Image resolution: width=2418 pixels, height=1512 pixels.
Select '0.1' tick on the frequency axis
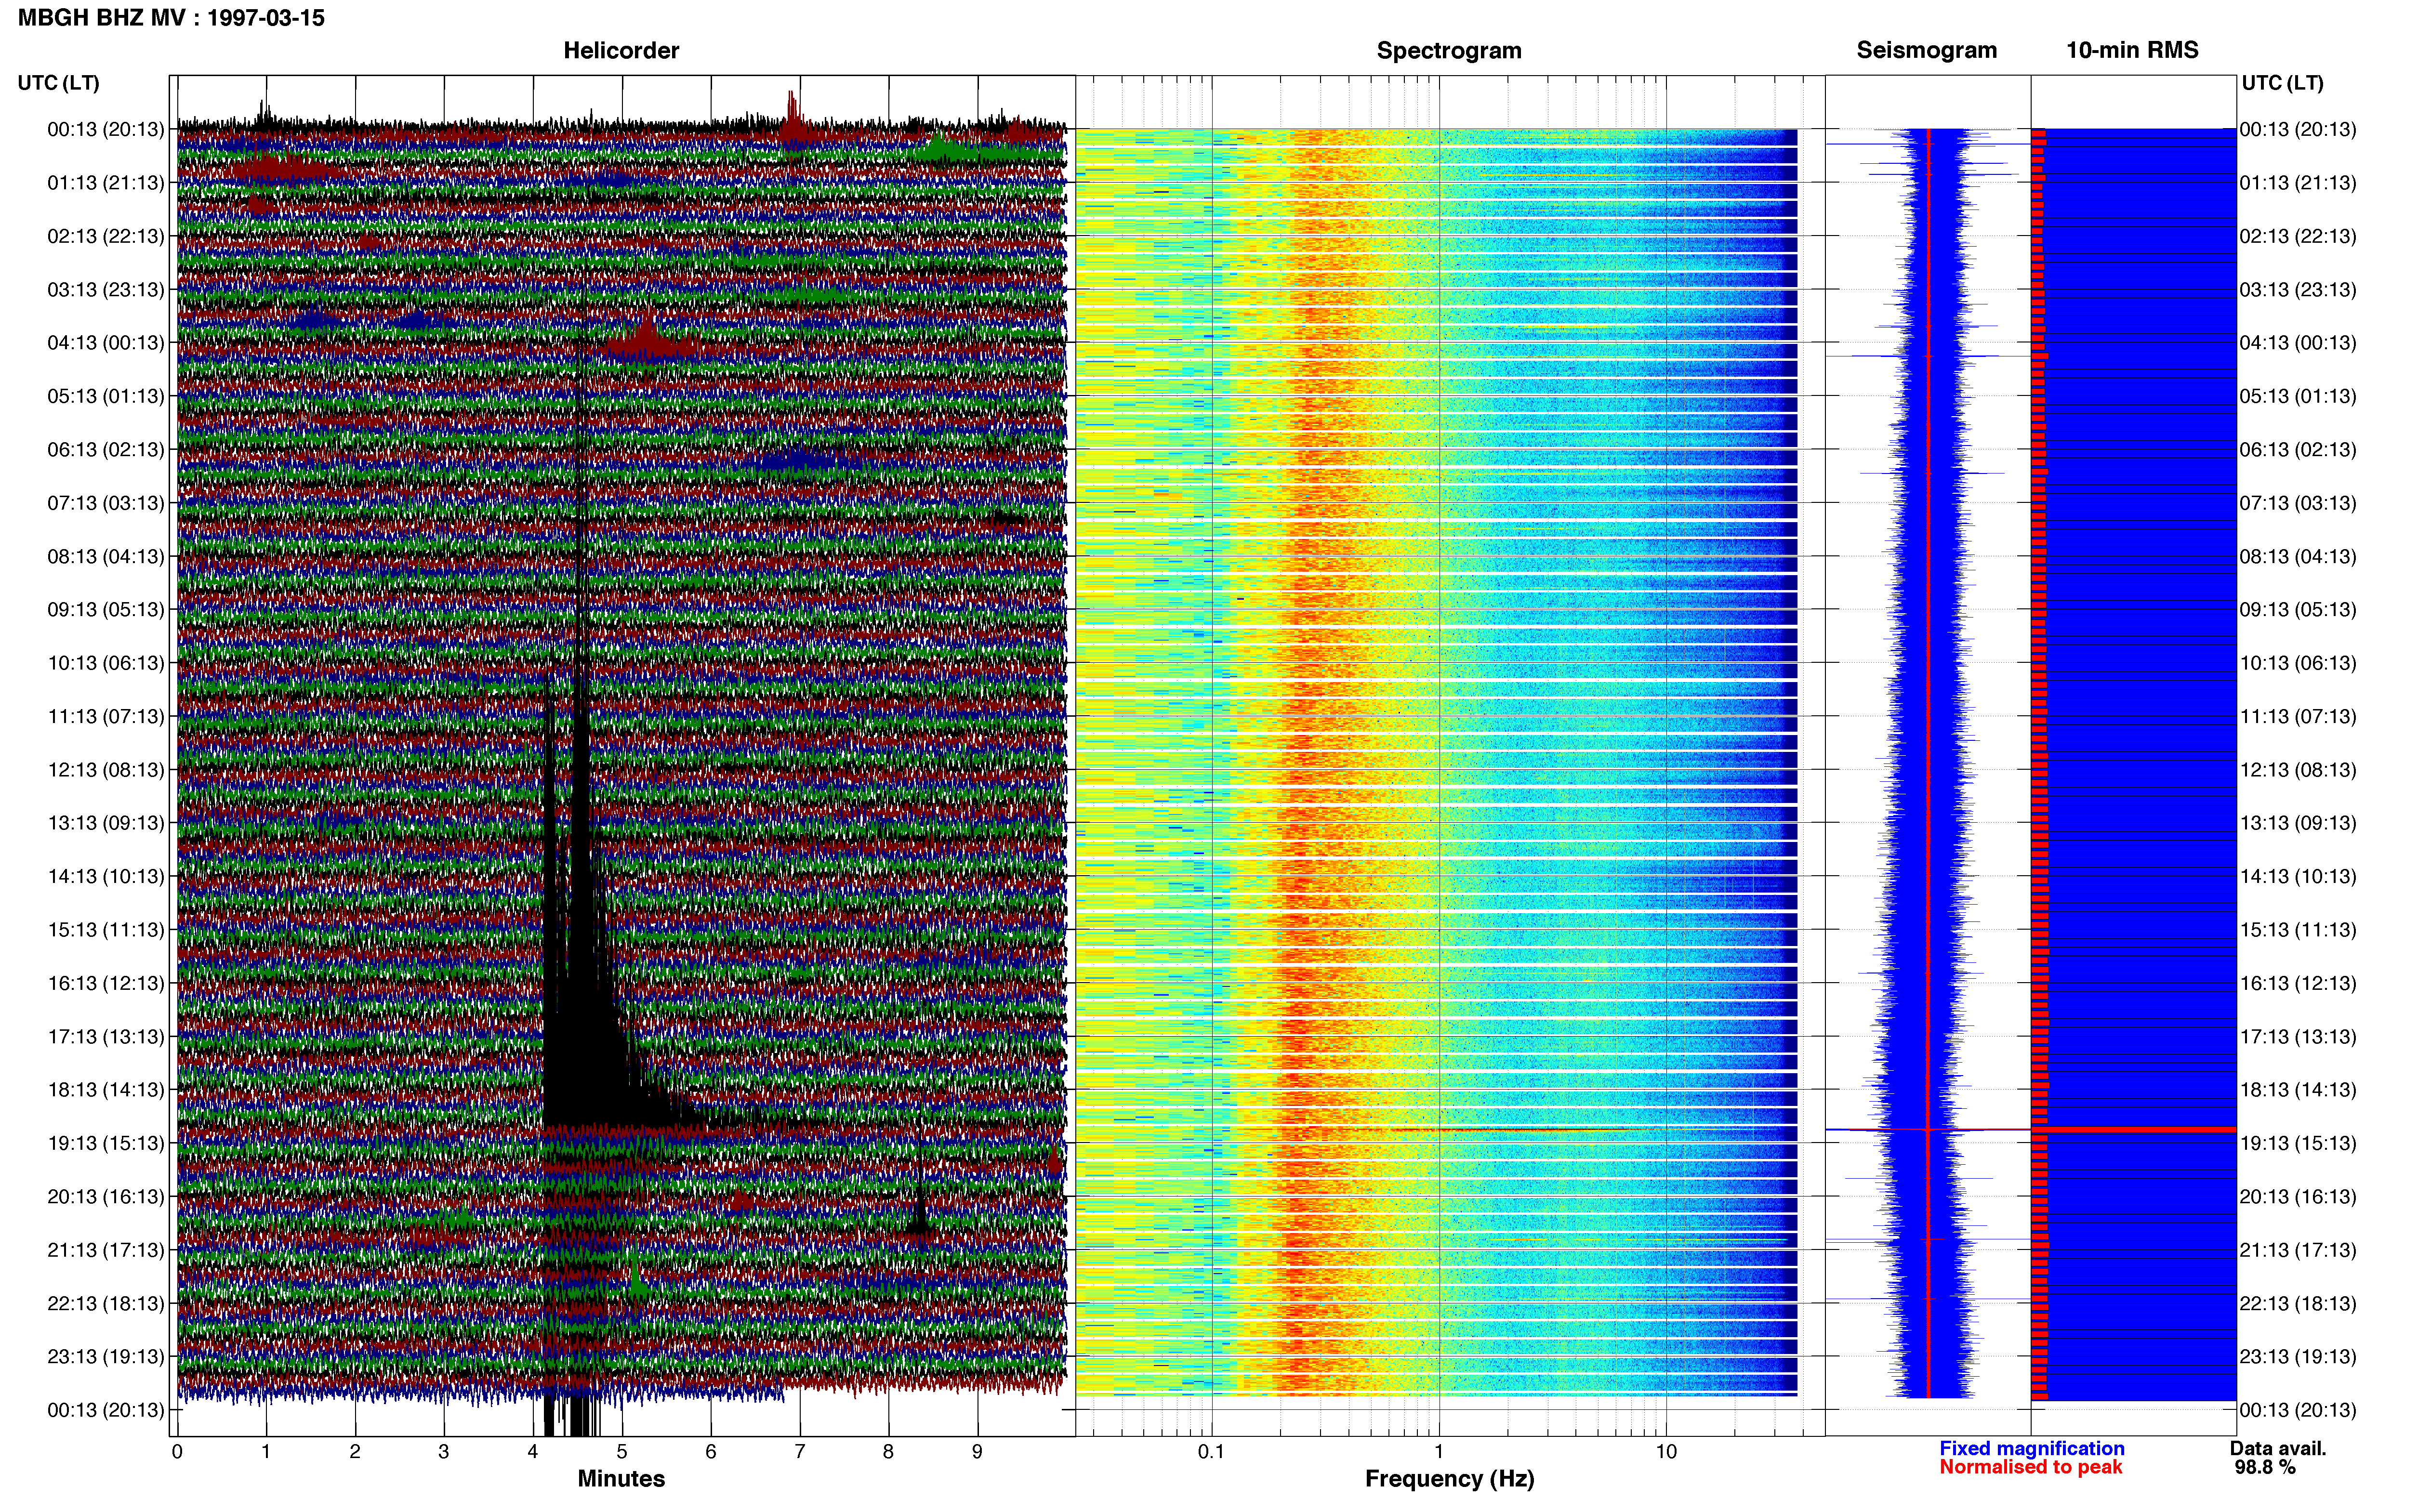[x=1211, y=1452]
